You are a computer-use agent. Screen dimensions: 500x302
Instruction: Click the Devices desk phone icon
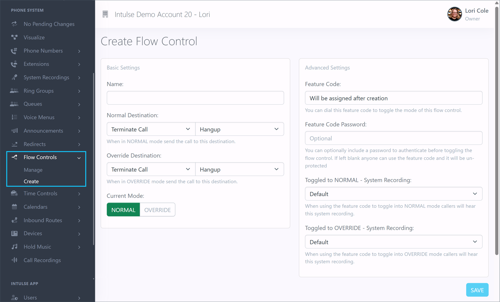point(14,233)
